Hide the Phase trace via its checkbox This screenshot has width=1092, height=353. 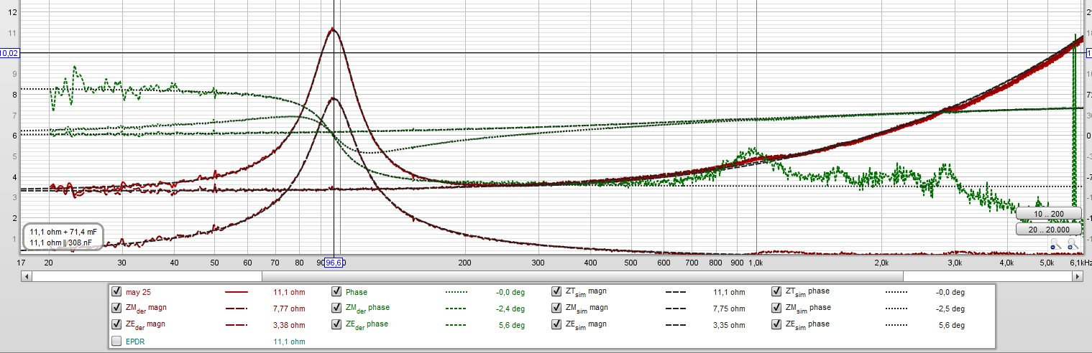pyautogui.click(x=336, y=293)
